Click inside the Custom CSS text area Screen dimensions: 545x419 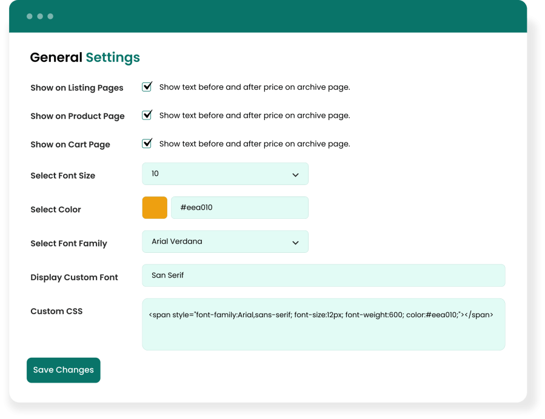[324, 324]
